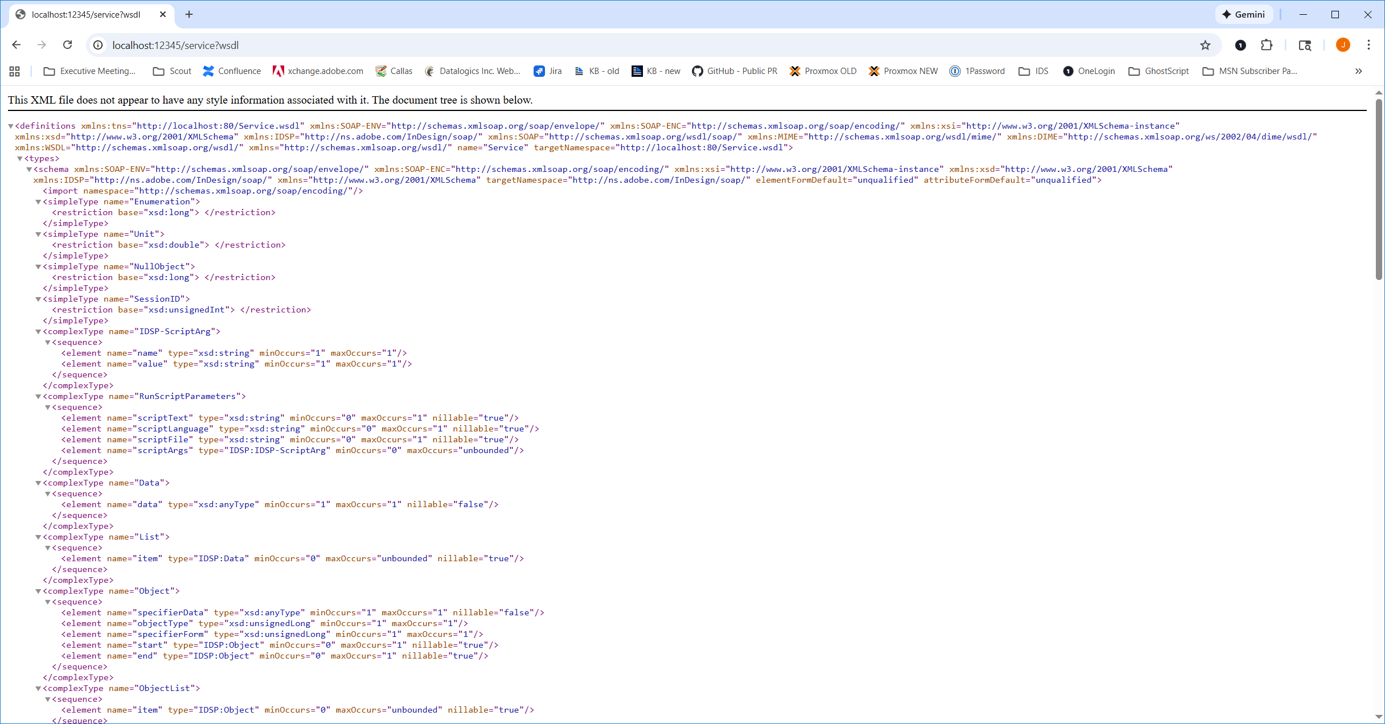Click the orange profile avatar

(1343, 45)
